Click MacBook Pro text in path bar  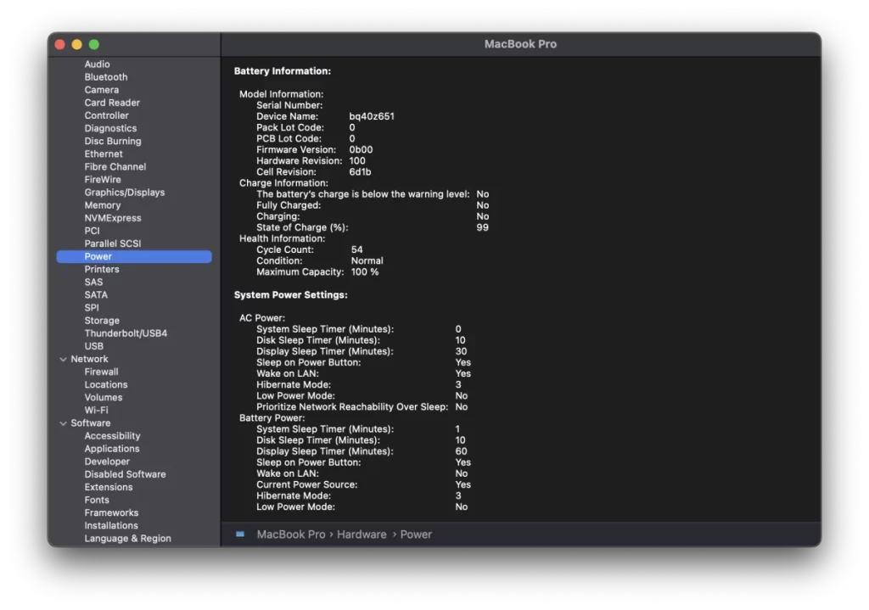[291, 534]
